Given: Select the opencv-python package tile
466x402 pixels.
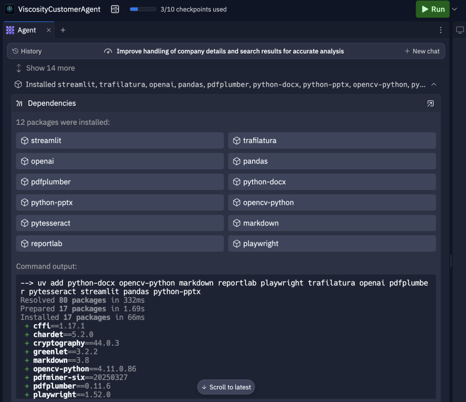Looking at the screenshot, I should [x=332, y=203].
